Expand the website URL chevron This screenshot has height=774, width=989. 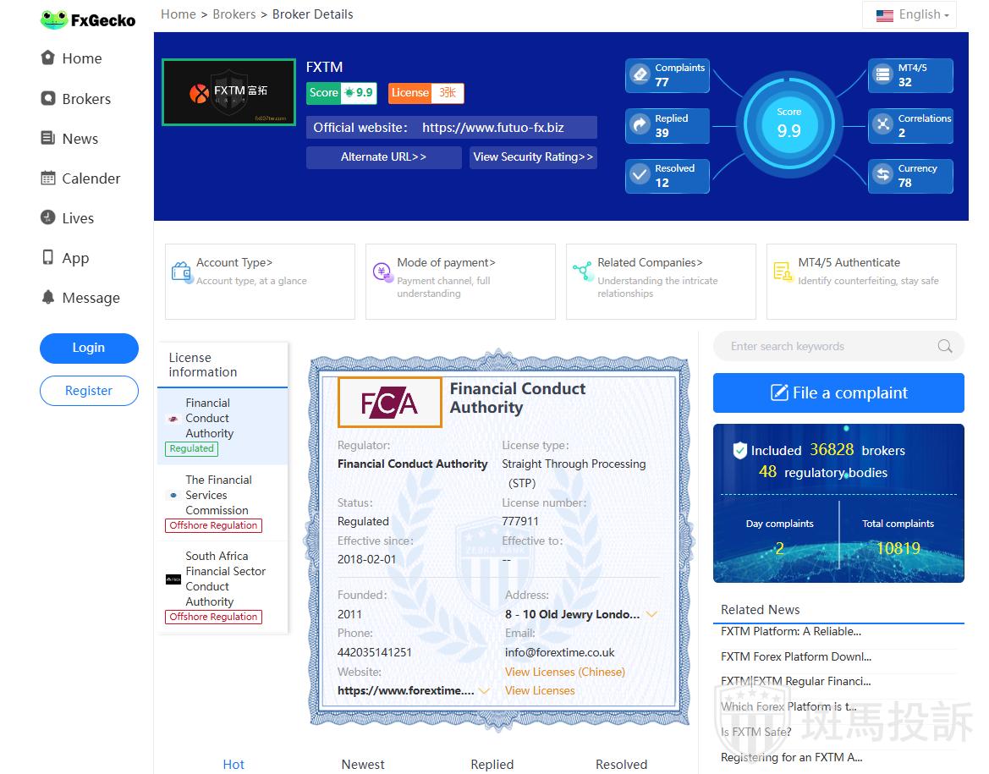pyautogui.click(x=484, y=691)
